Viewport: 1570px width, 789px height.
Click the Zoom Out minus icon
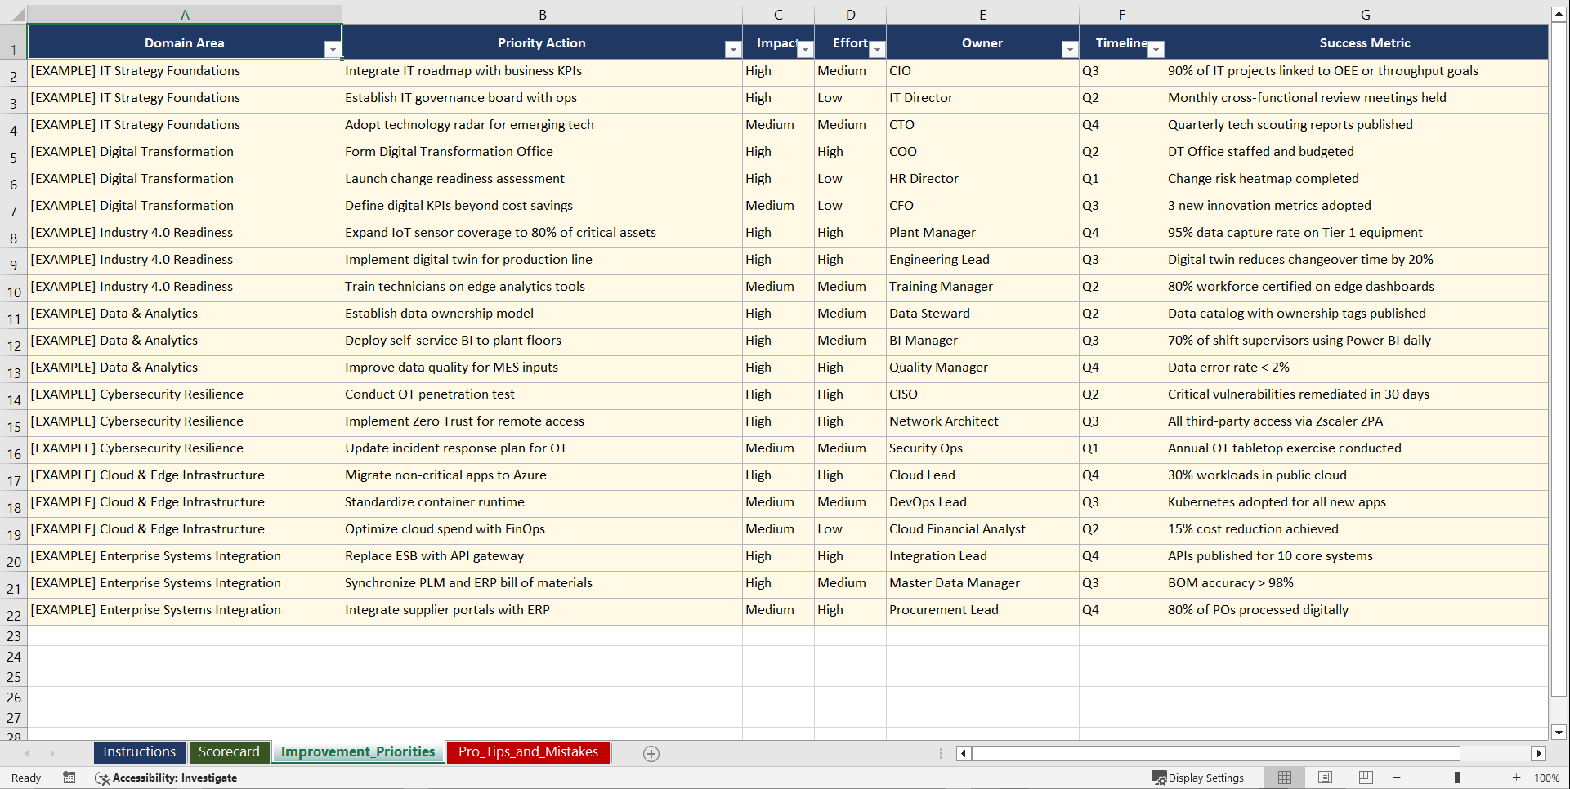click(x=1397, y=778)
